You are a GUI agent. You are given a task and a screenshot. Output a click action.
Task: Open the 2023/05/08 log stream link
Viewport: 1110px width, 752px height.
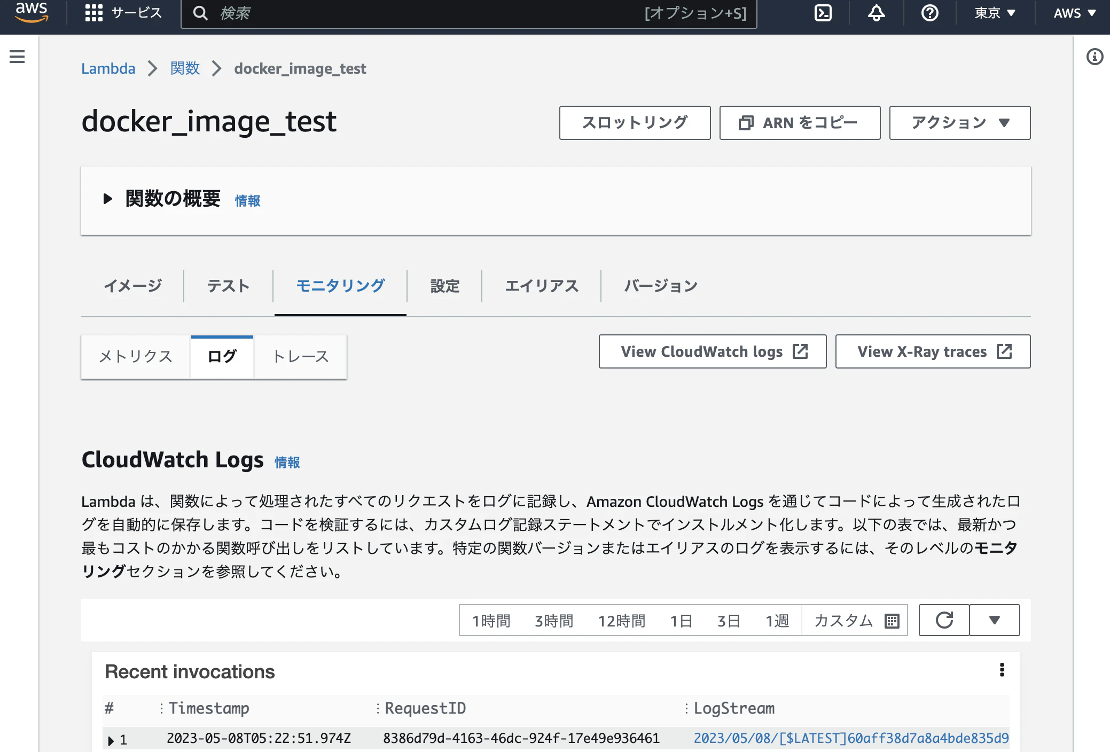(851, 738)
